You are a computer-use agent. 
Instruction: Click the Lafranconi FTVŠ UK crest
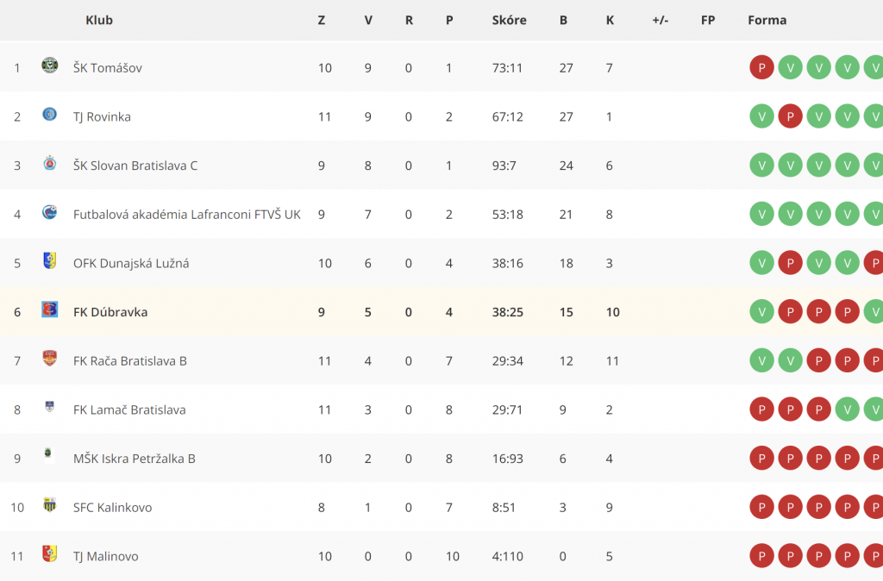49,212
